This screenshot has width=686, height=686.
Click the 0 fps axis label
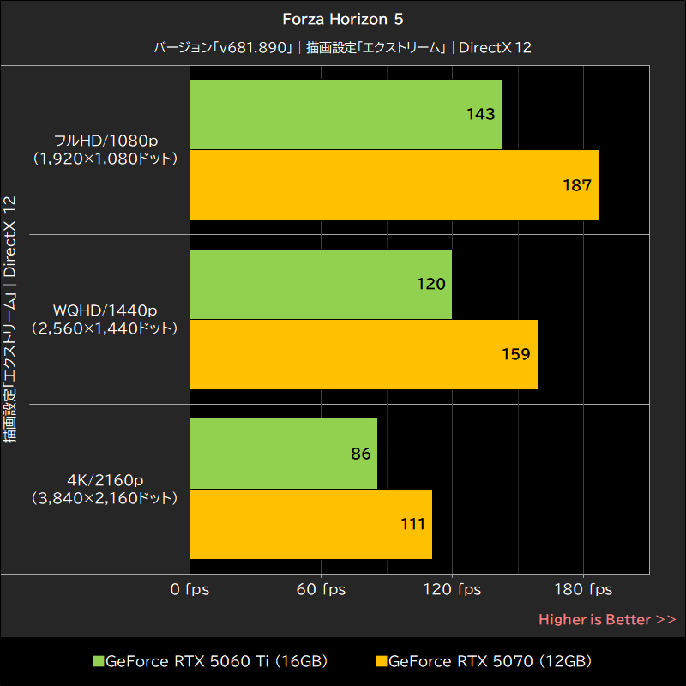(x=190, y=589)
